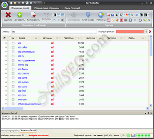This screenshot has height=139, width=154.
Task: Switch to the Съем позиций tab
Action: pos(72,8)
